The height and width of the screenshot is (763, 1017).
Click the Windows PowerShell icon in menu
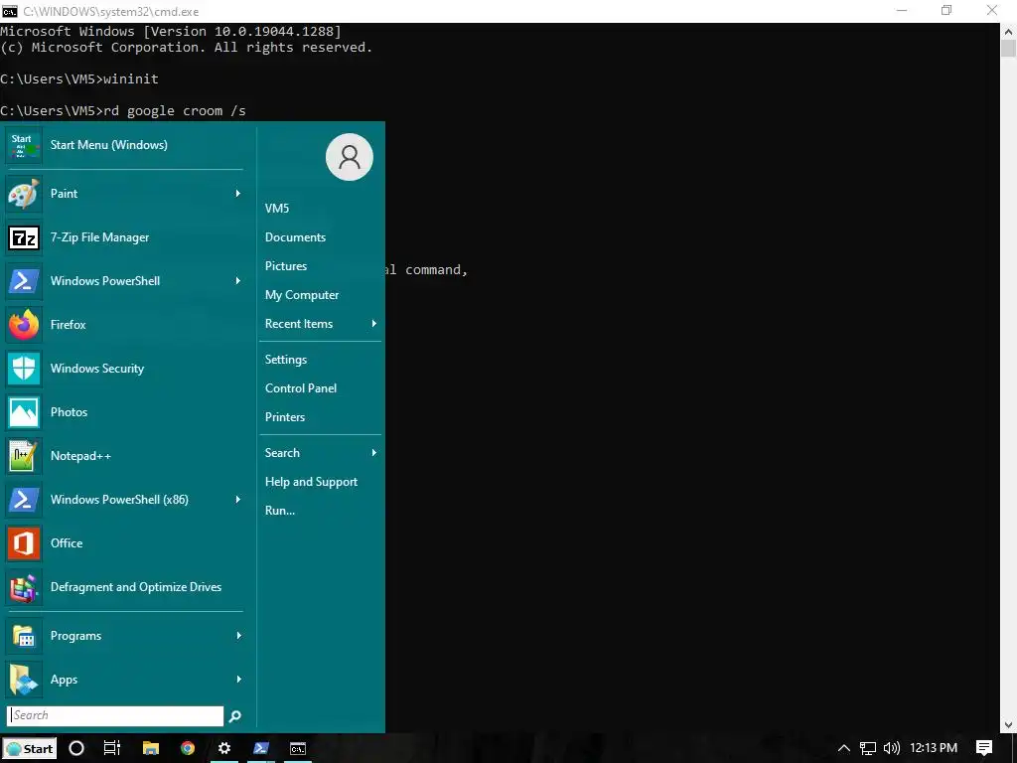pyautogui.click(x=24, y=281)
